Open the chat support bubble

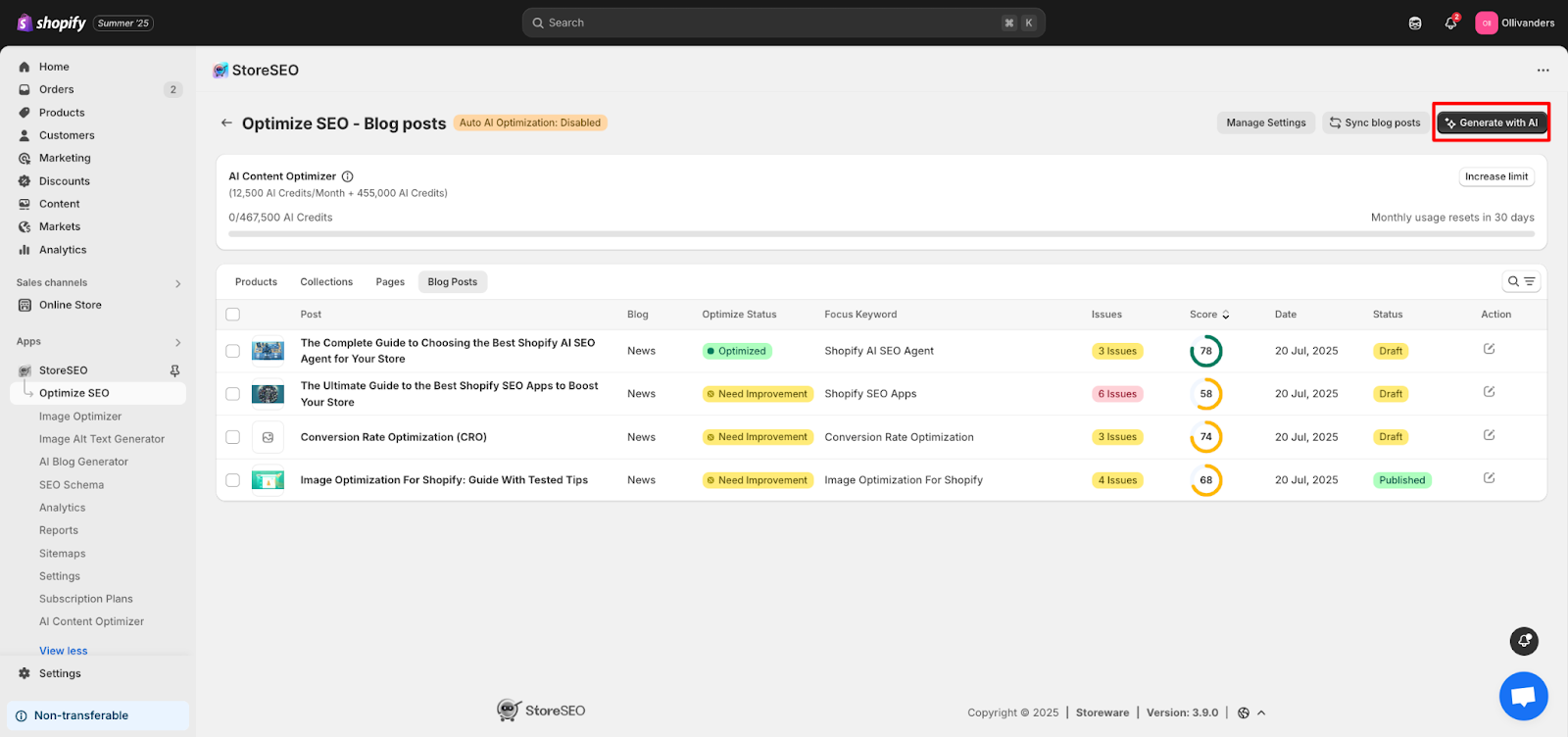click(1523, 696)
